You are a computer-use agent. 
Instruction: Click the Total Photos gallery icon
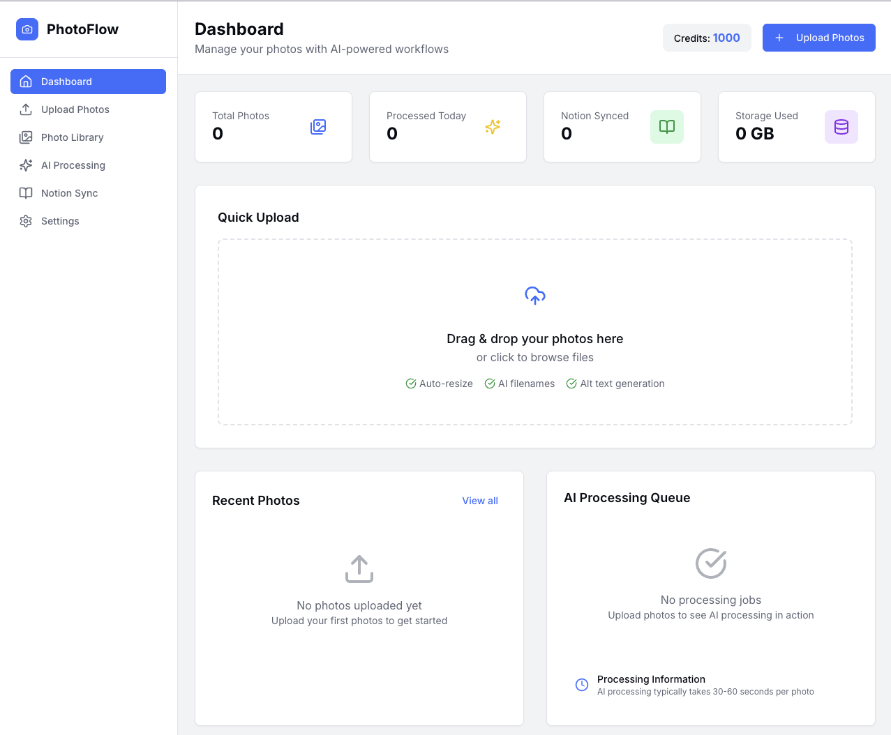[x=318, y=127]
